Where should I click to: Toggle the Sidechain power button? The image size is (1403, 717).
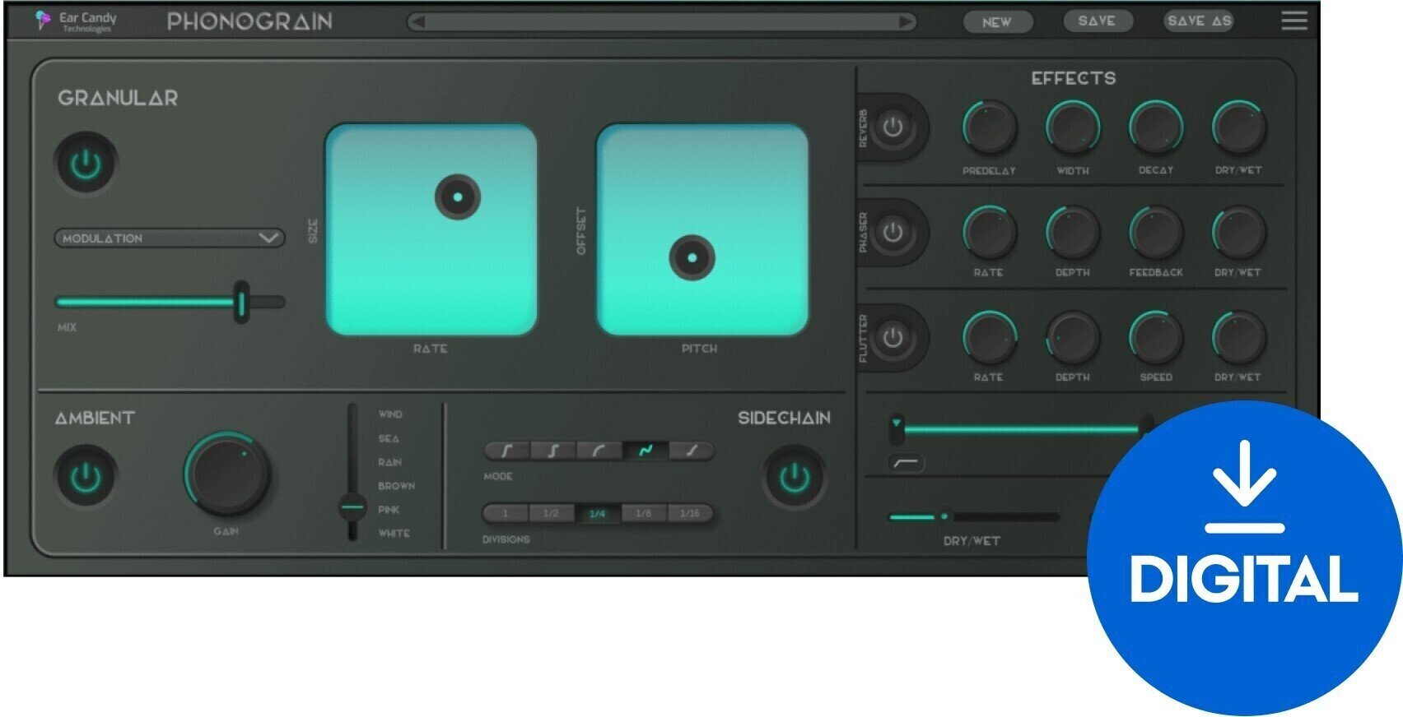tap(795, 477)
